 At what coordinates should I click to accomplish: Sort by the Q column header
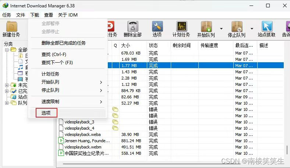(116, 45)
